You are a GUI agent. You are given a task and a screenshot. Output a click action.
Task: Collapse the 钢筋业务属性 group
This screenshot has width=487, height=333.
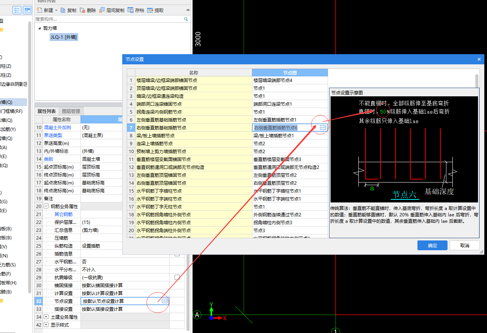click(46, 206)
